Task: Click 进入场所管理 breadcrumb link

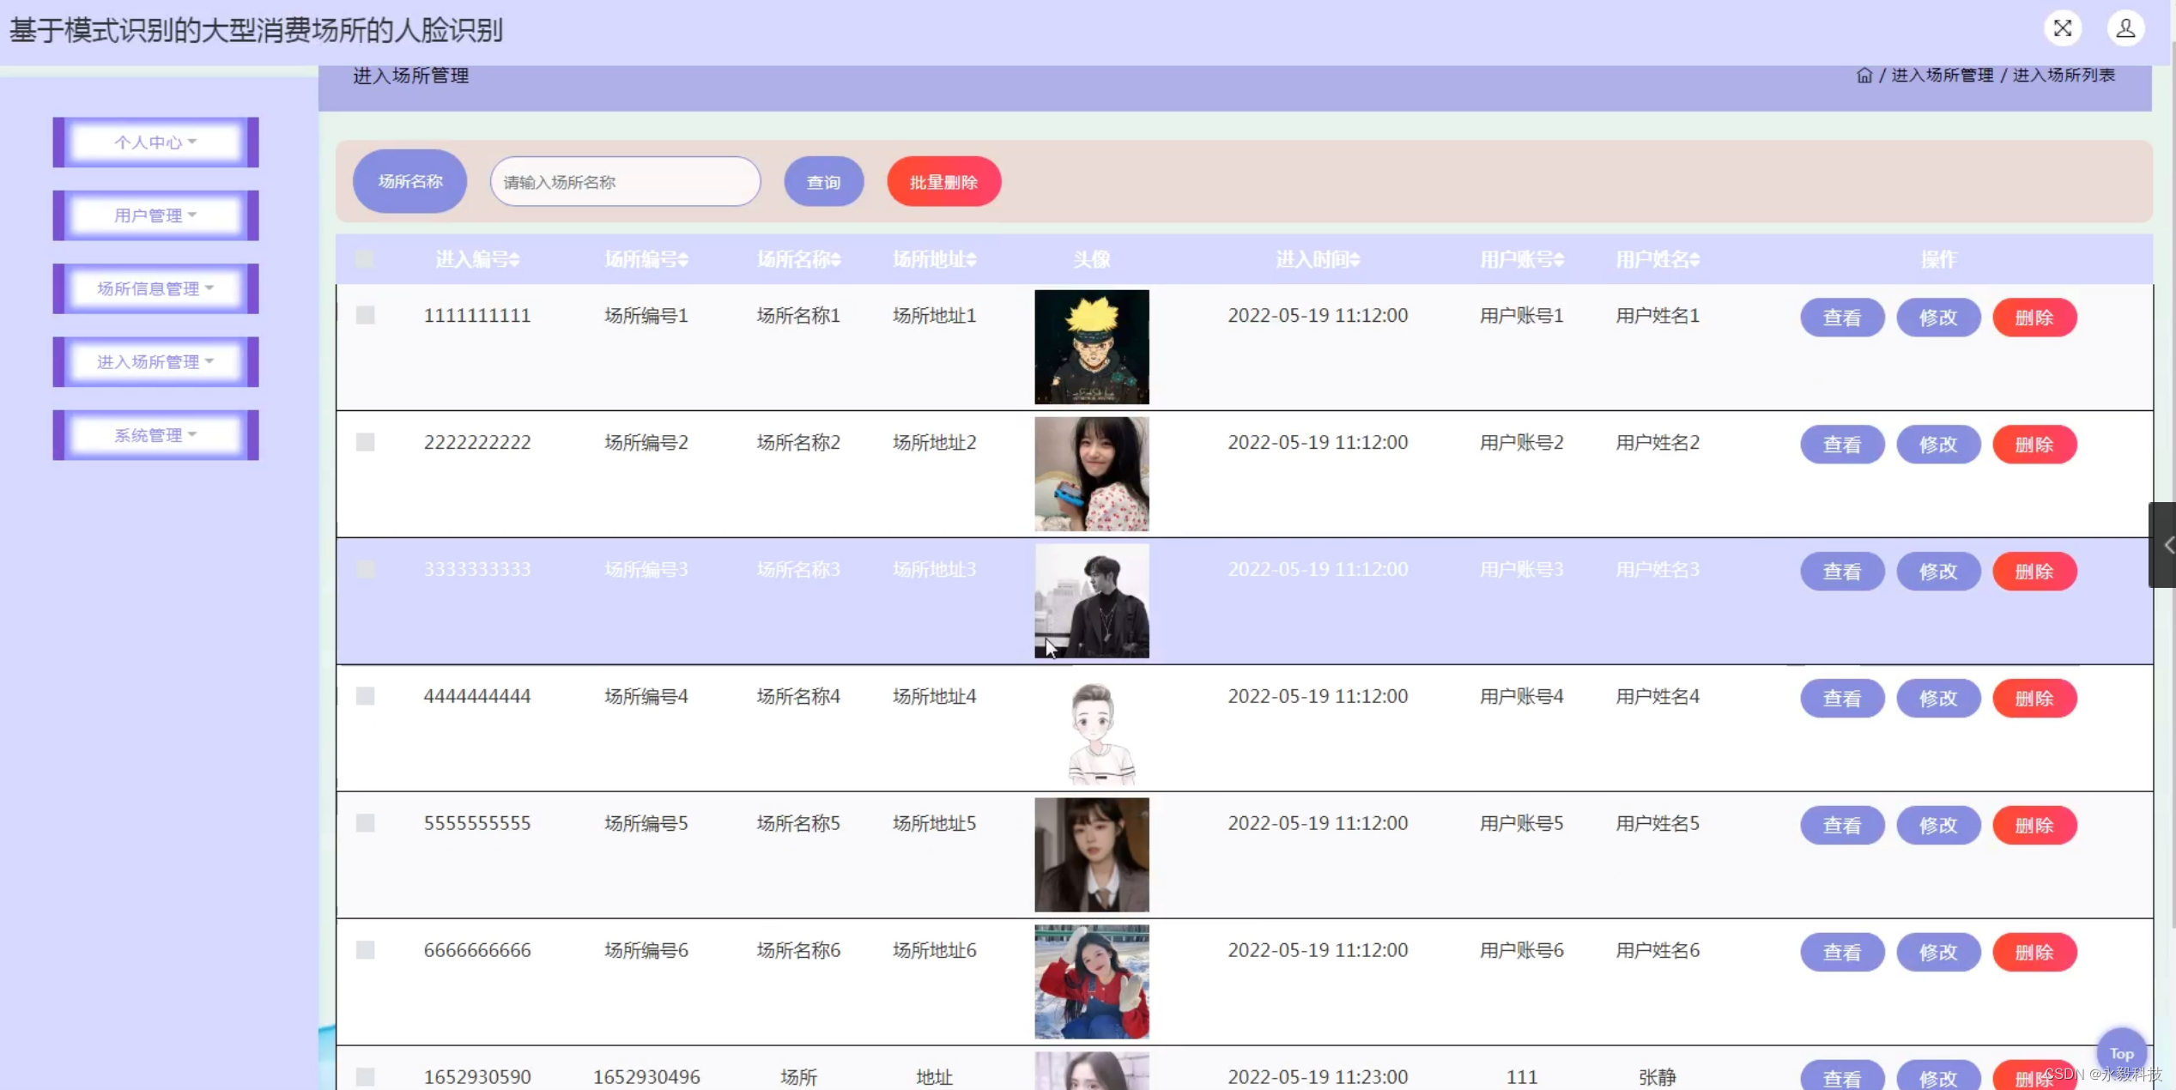Action: (1942, 76)
